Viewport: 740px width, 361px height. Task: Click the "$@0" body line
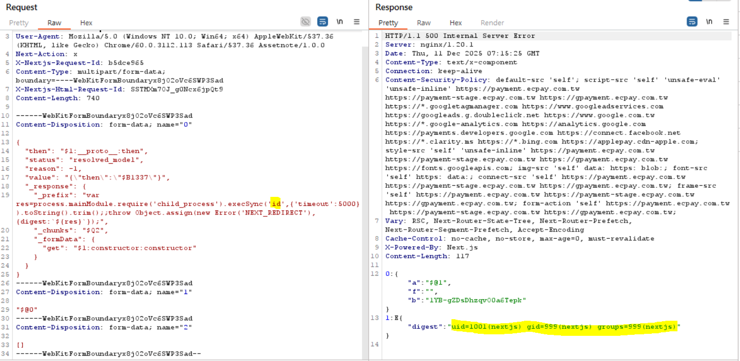26,310
